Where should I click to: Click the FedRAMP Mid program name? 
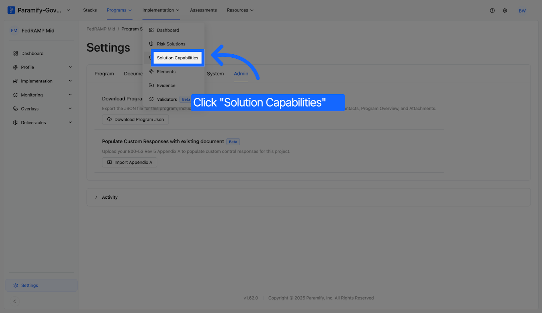pos(38,31)
